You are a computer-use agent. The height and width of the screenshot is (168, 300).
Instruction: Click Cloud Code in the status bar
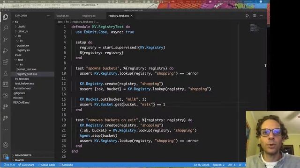click(x=46, y=165)
